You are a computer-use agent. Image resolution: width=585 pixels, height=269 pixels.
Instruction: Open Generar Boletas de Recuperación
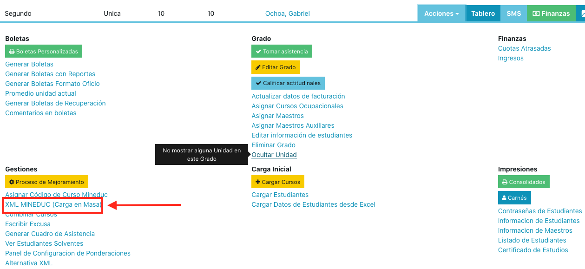click(x=55, y=103)
